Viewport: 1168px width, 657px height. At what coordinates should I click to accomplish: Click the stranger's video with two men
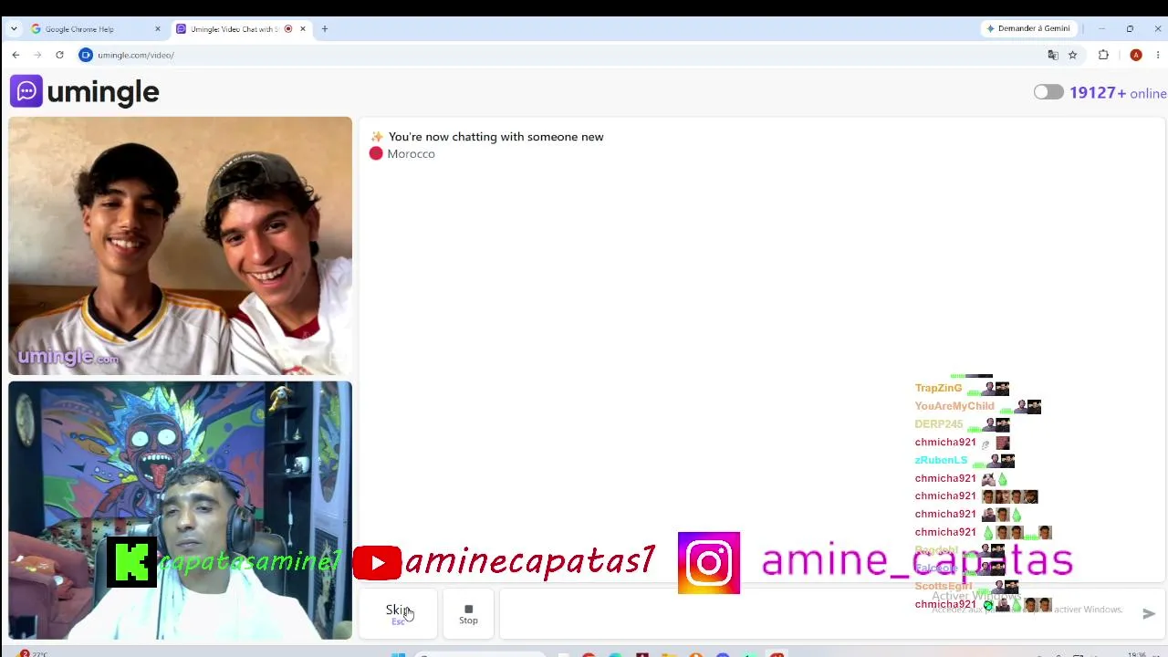(x=181, y=245)
